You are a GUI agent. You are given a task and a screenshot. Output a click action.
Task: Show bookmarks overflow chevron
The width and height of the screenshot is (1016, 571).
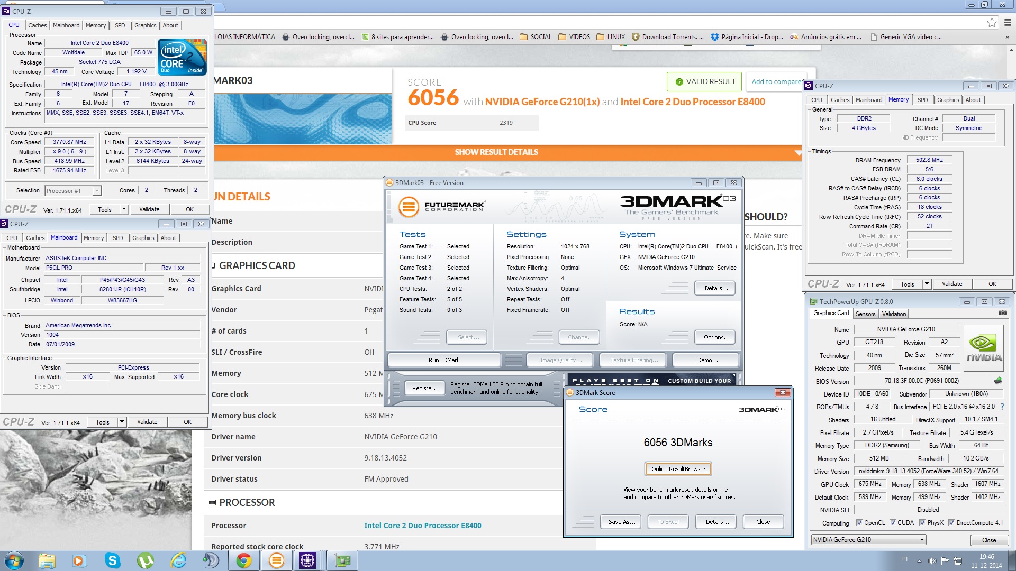1007,37
